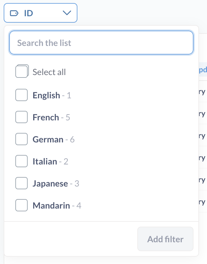Click the partially visible blue column header
This screenshot has height=264, width=207.
click(203, 70)
